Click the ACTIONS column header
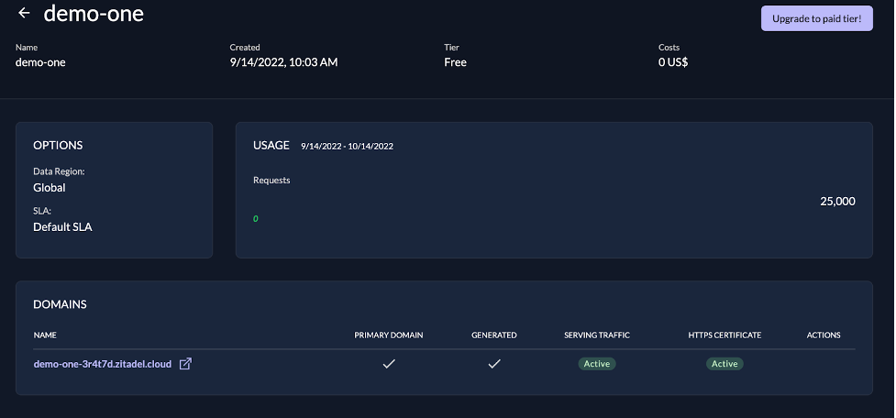The height and width of the screenshot is (418, 896). [x=824, y=335]
